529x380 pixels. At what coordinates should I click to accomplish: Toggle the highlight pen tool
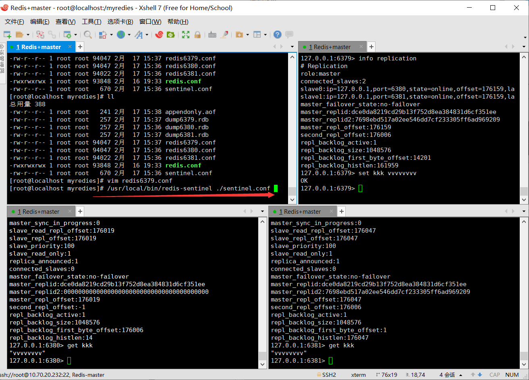[224, 34]
